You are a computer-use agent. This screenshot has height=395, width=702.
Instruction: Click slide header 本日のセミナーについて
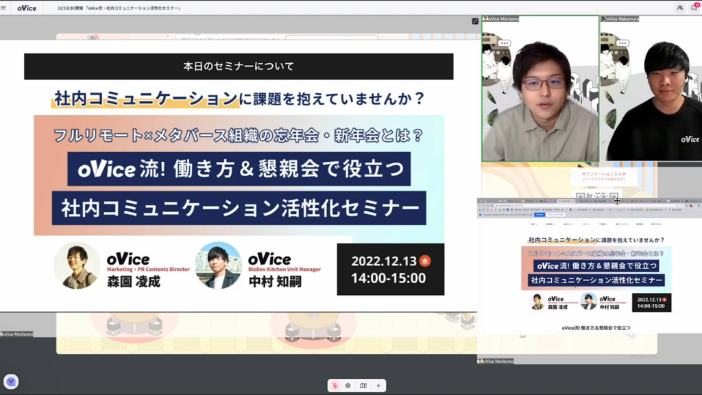point(239,67)
